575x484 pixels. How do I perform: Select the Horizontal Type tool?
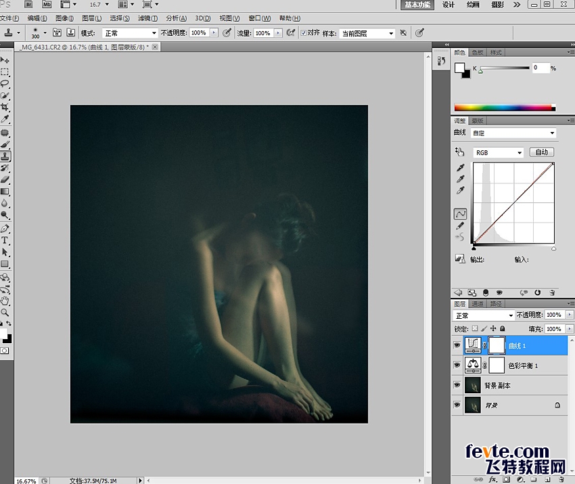click(5, 240)
